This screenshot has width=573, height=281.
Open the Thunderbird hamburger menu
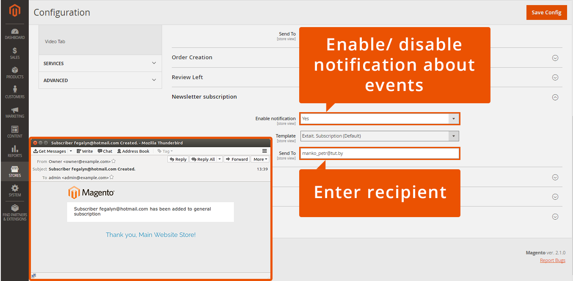(264, 151)
